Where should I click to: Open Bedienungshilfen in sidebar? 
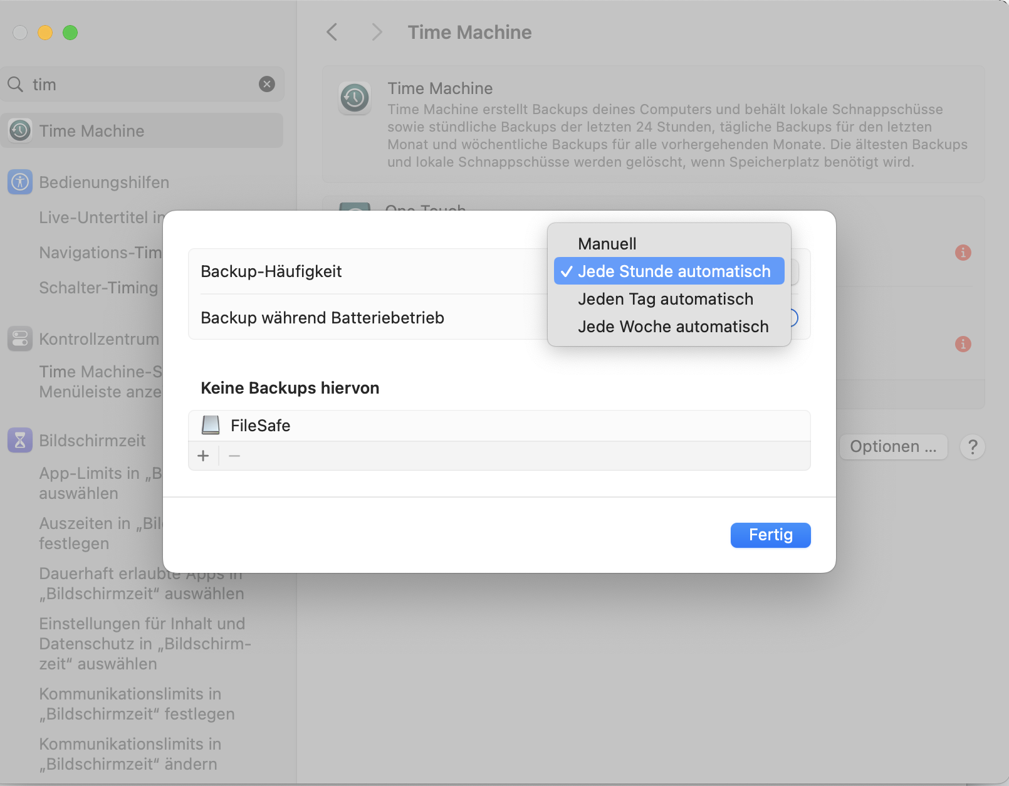click(104, 182)
